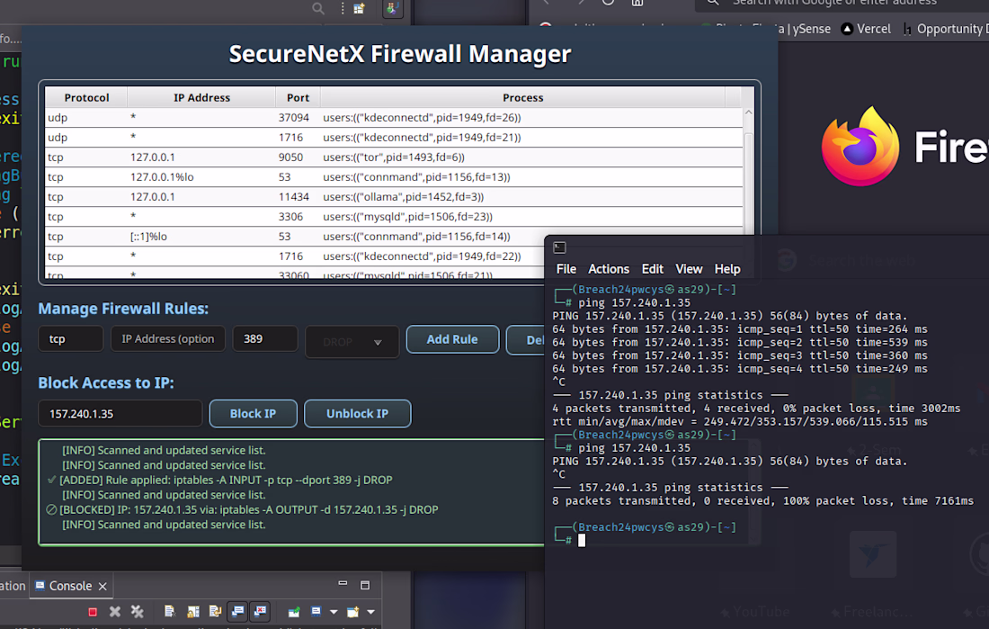Toggle Scroll Lock padlock icon in Console
This screenshot has height=629, width=989.
click(193, 611)
